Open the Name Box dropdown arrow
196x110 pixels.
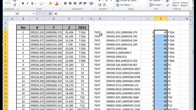33,13
